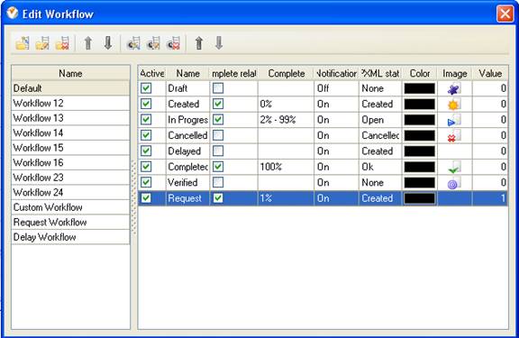Select Request Workflow in the list

click(x=70, y=222)
